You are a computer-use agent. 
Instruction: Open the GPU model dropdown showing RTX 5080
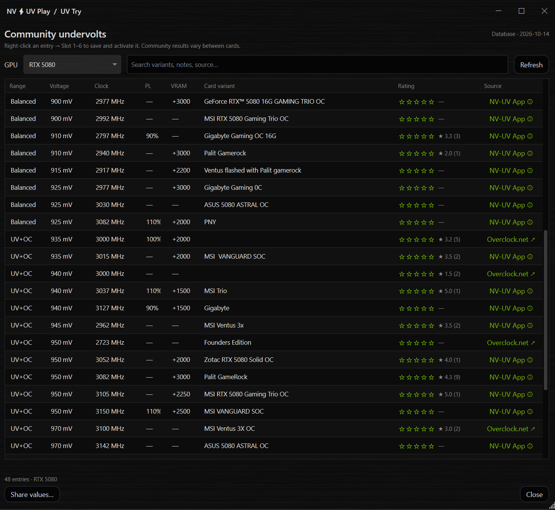click(72, 65)
